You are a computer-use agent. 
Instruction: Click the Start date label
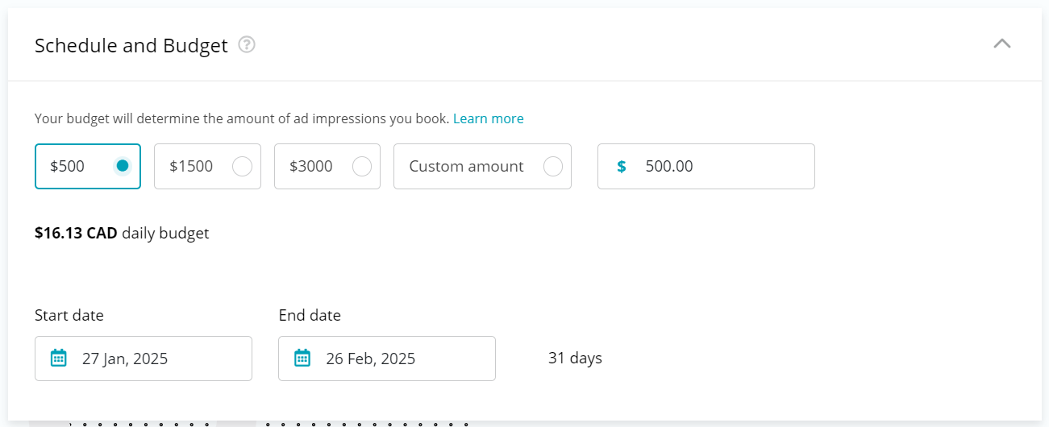tap(69, 315)
